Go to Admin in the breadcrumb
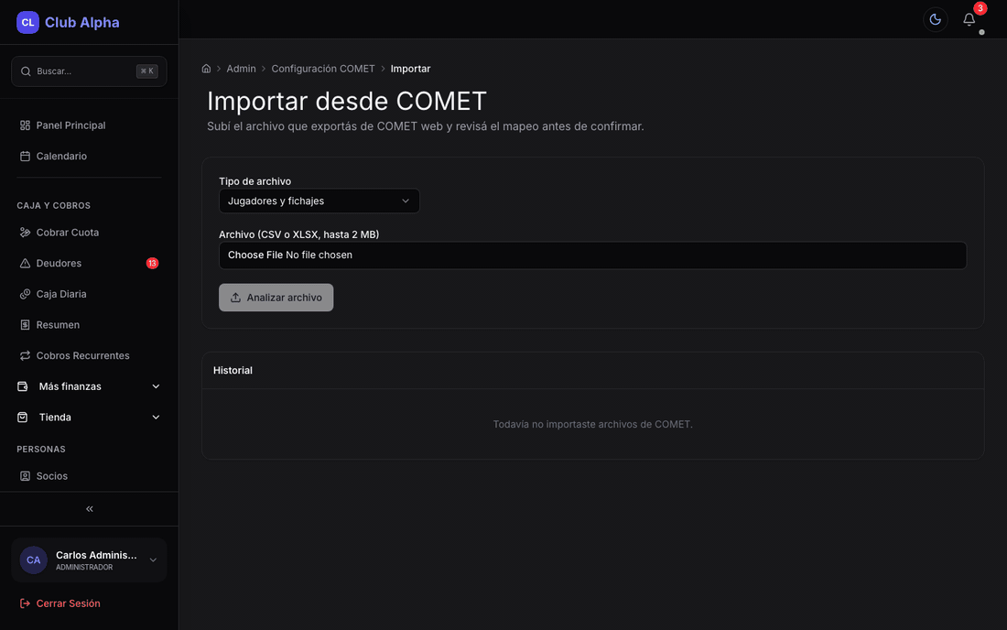This screenshot has height=630, width=1007. pos(241,69)
